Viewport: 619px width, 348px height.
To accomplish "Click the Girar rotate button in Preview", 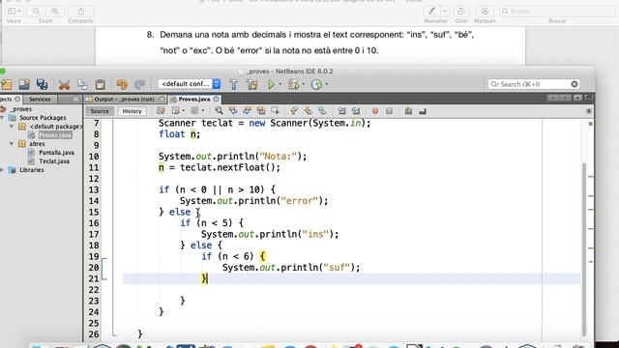I will tap(460, 11).
